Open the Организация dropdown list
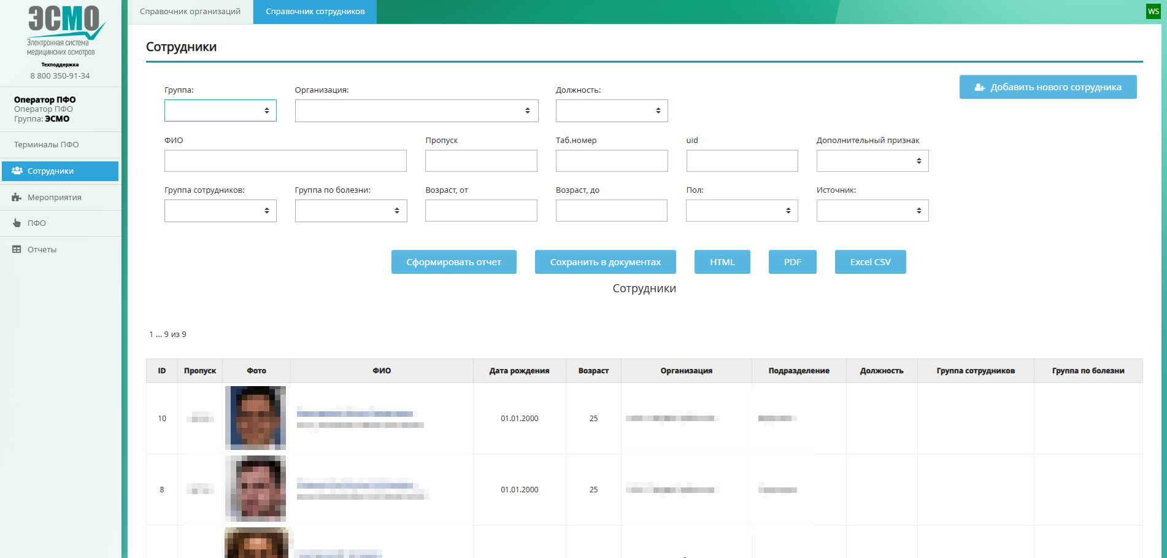1167x558 pixels. point(416,110)
